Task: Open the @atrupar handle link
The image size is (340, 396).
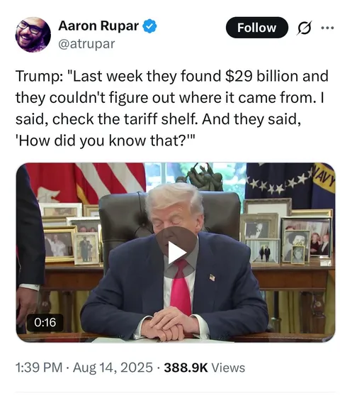Action: [x=86, y=44]
